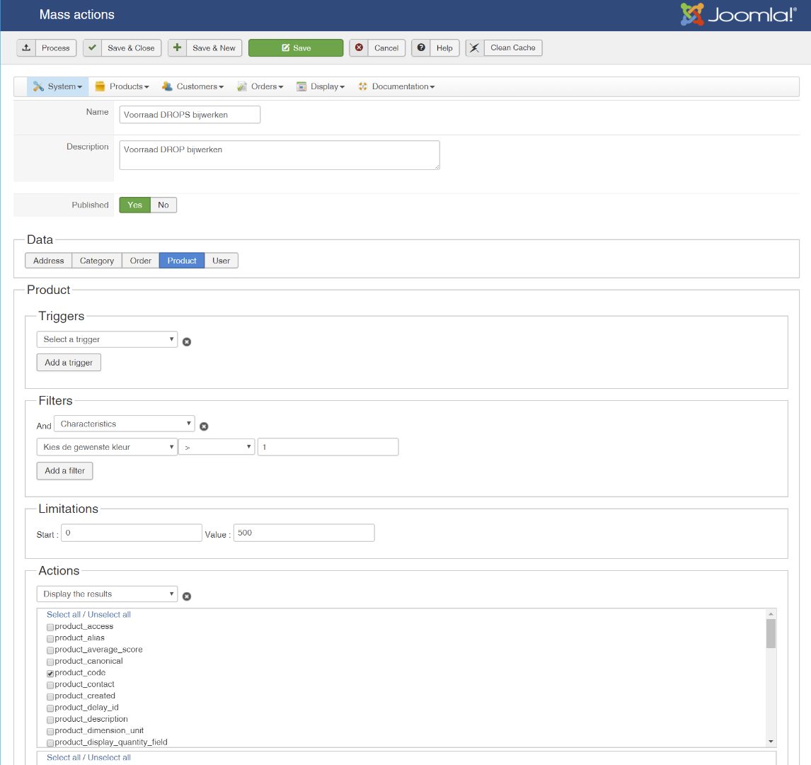Set Published to Yes
The image size is (811, 765).
[x=134, y=205]
